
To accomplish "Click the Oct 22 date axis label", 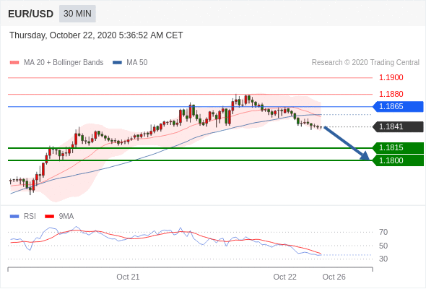I will point(284,277).
